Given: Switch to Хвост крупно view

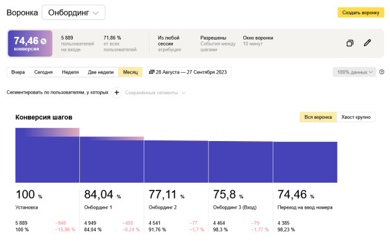Looking at the screenshot, I should tap(356, 117).
